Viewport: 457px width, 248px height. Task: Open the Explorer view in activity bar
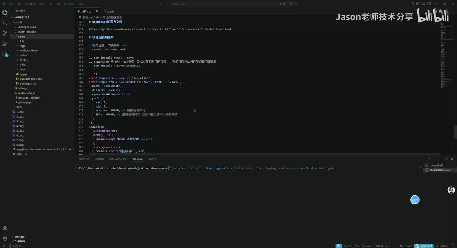pos(5,13)
